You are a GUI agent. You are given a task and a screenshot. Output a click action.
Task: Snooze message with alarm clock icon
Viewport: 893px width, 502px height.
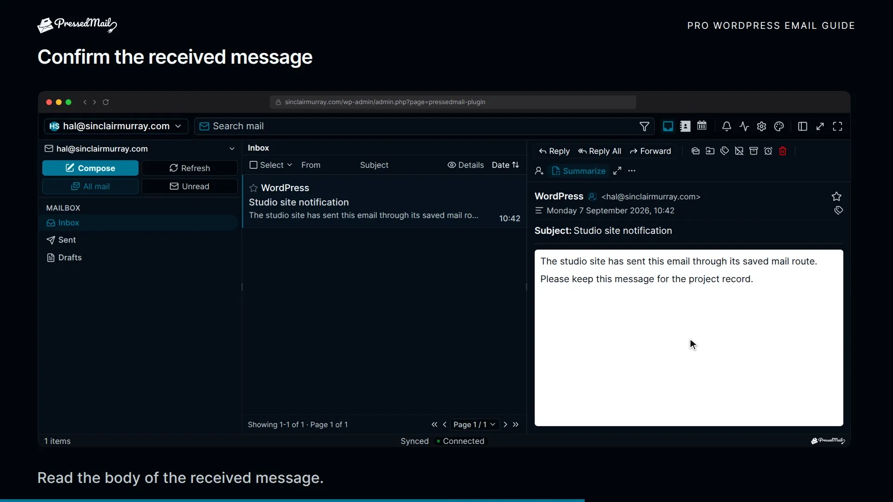coord(768,151)
